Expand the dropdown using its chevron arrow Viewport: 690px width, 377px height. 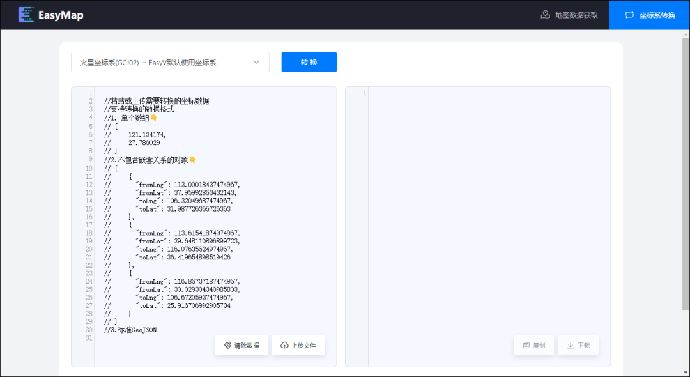click(x=256, y=62)
